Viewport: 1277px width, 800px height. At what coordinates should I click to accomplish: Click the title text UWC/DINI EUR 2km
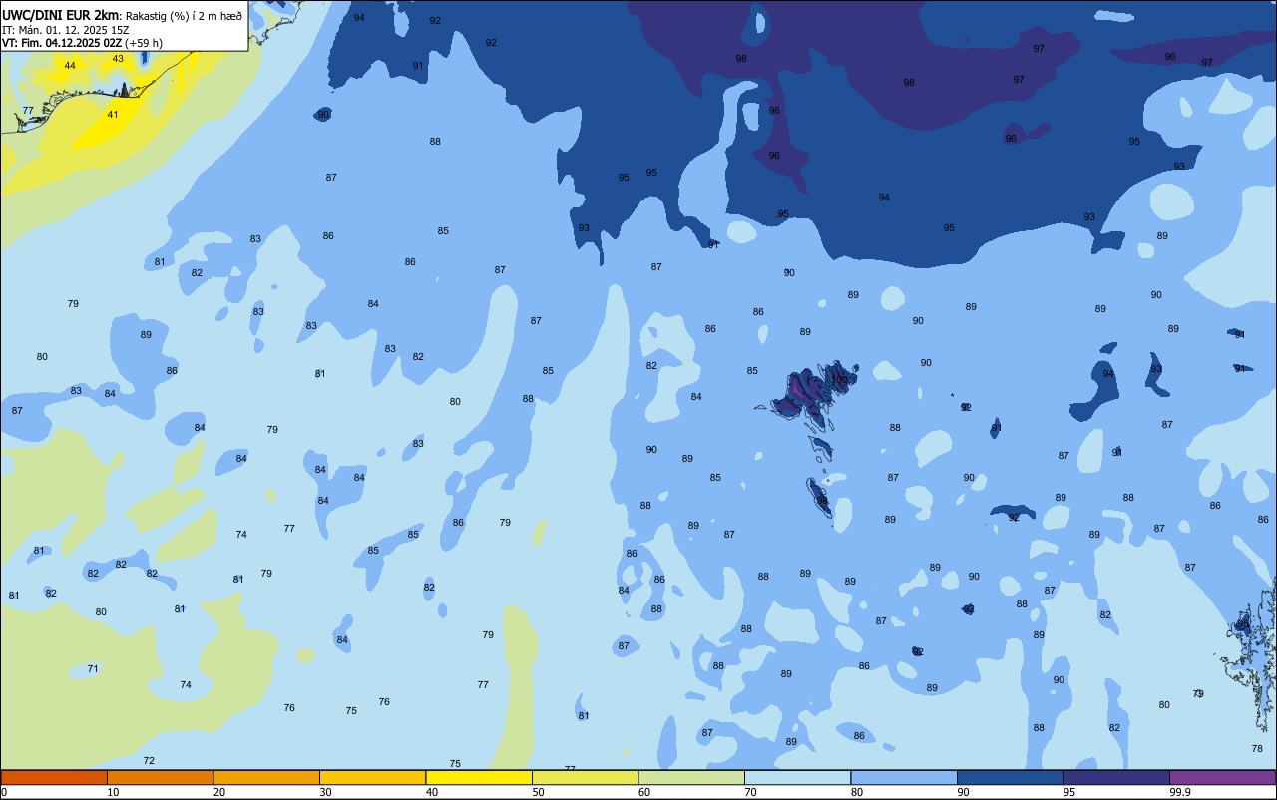pos(61,15)
